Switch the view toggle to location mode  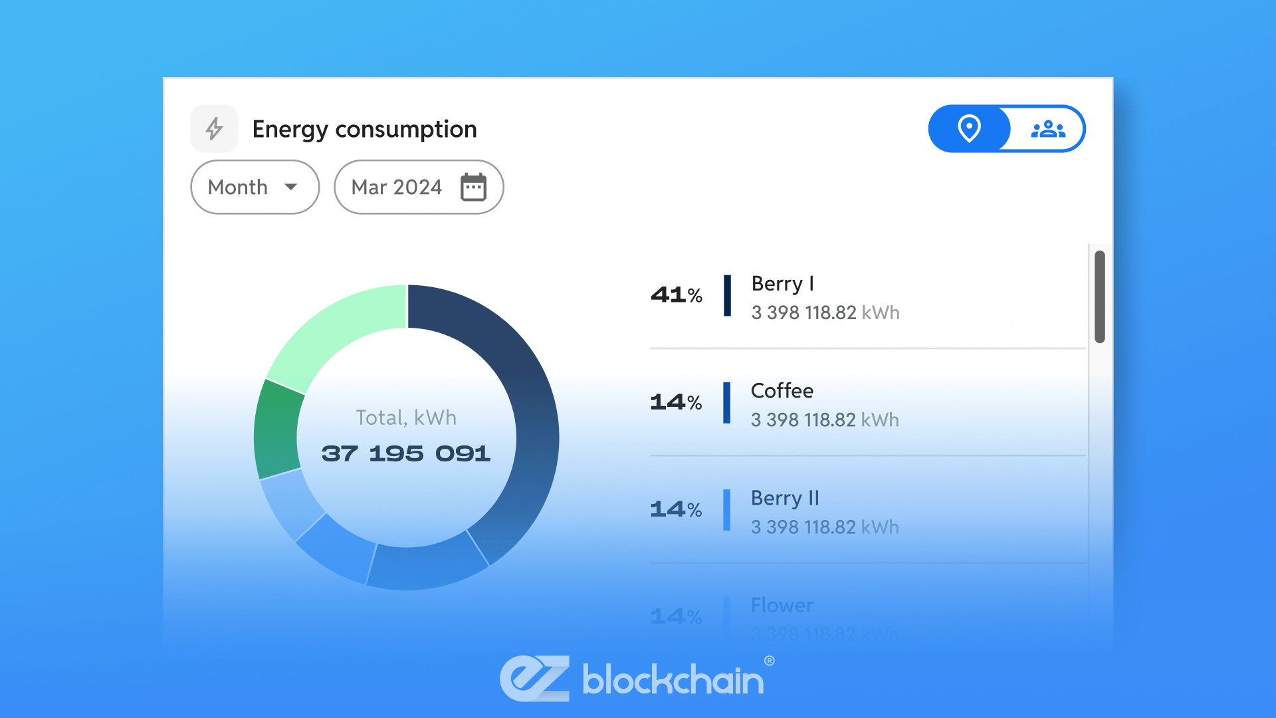(x=970, y=128)
